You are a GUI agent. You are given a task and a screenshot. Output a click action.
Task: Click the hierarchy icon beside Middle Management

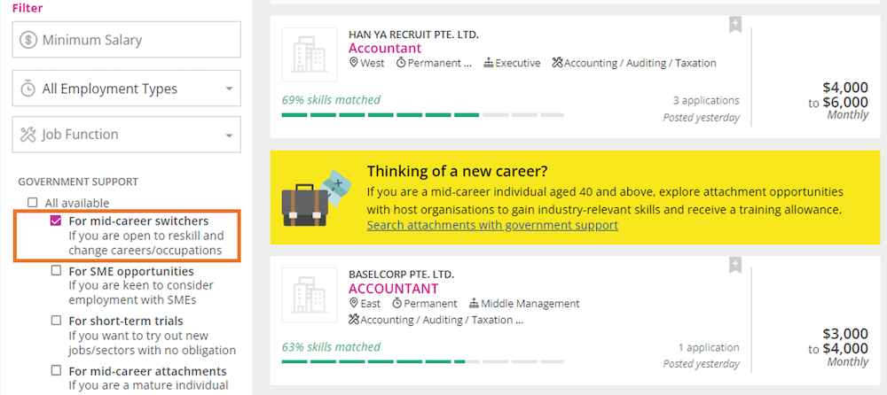[474, 304]
